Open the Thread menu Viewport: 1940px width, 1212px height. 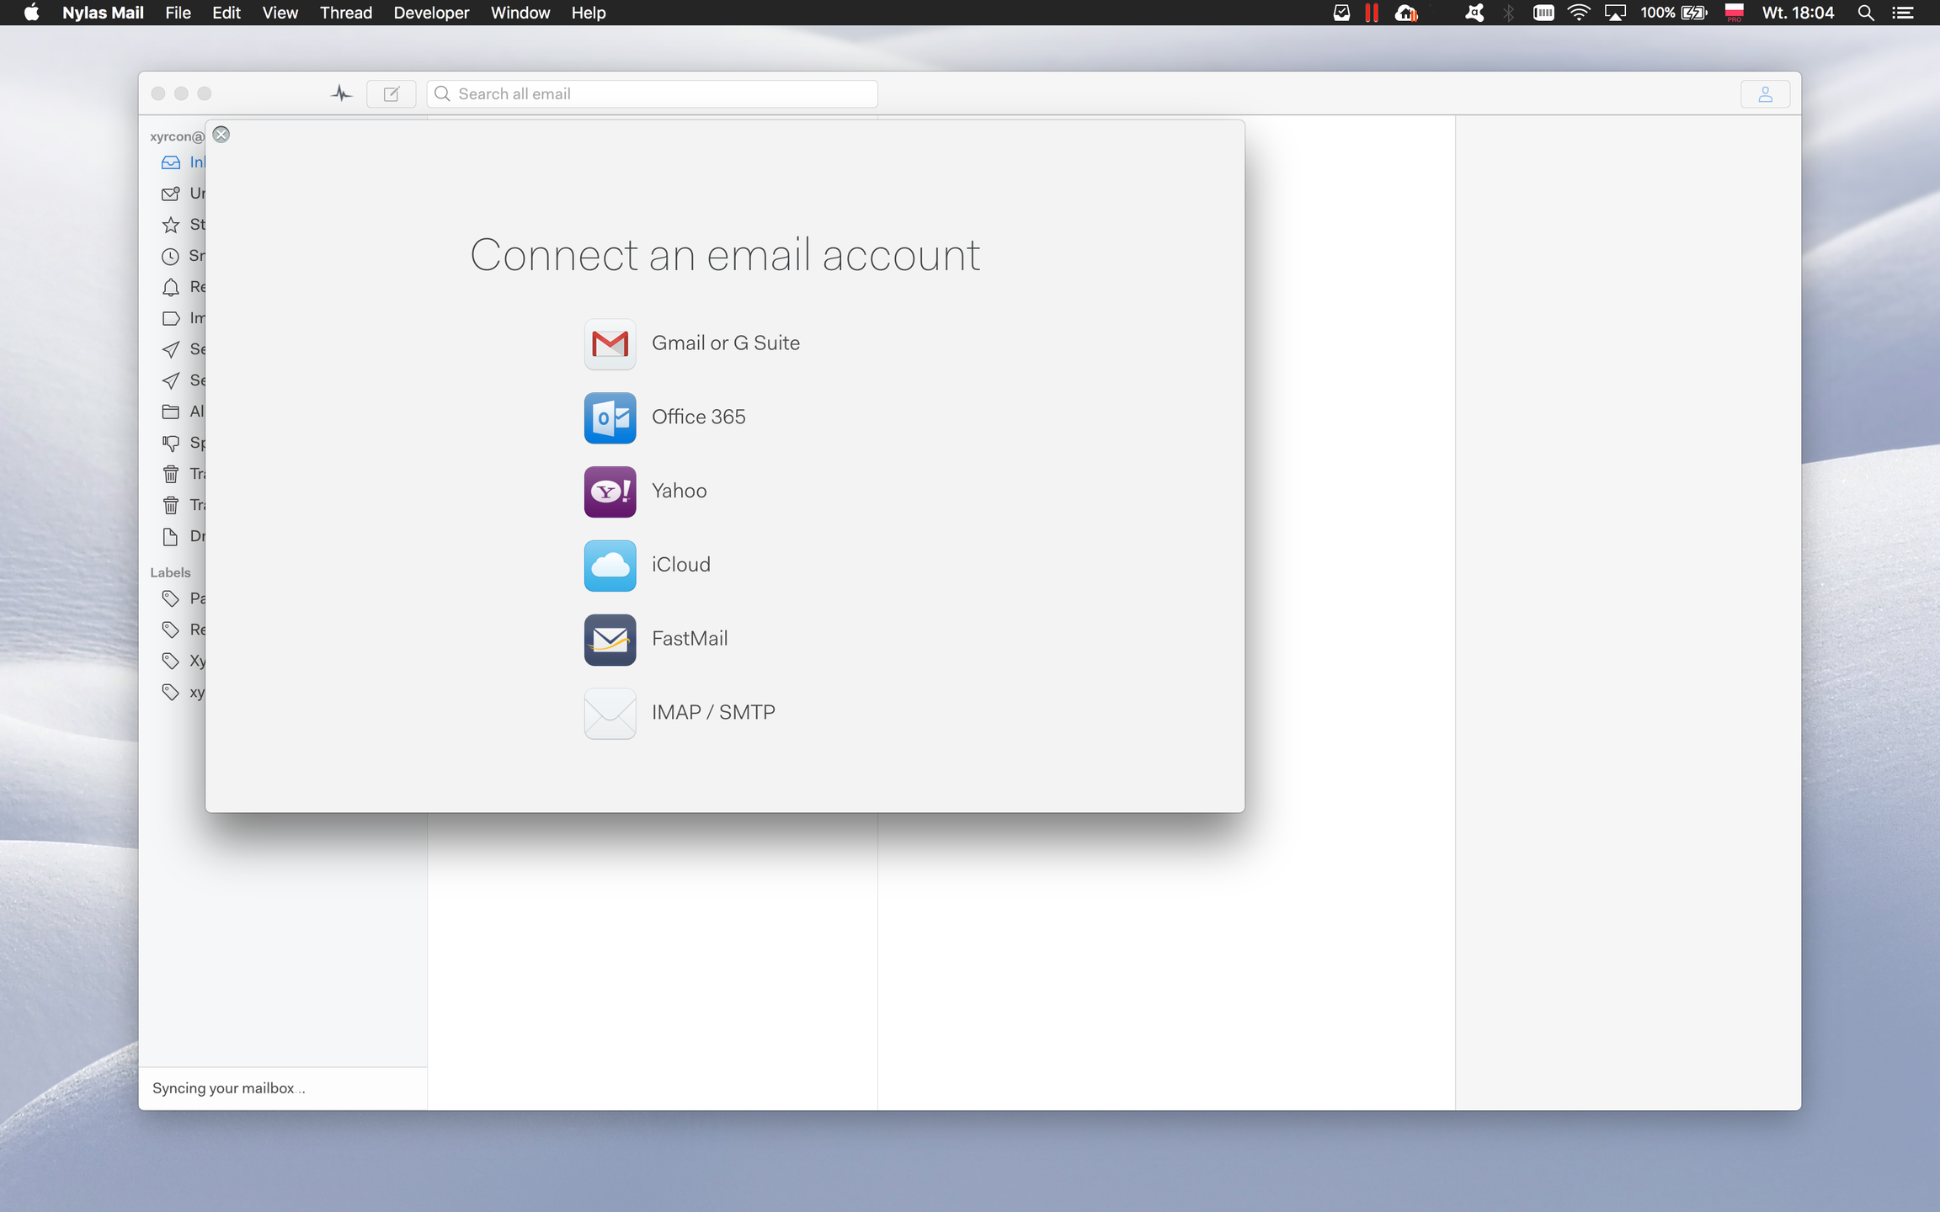pos(345,13)
